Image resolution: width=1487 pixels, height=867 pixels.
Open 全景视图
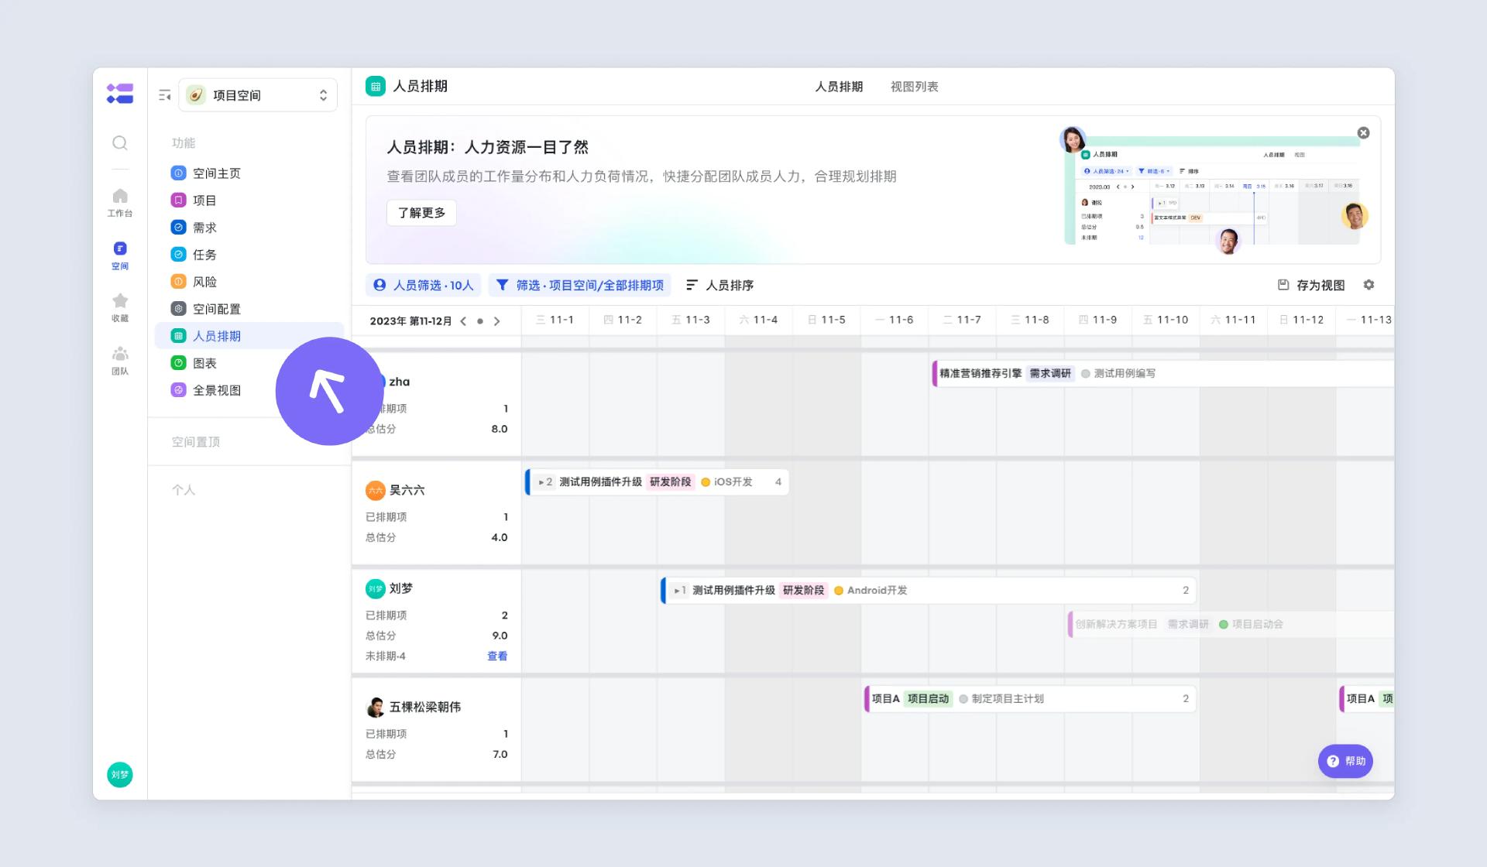[x=215, y=390]
